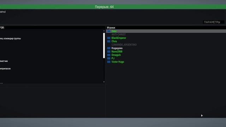Select player name Victor Hugo
226x127 pixels.
(118, 62)
